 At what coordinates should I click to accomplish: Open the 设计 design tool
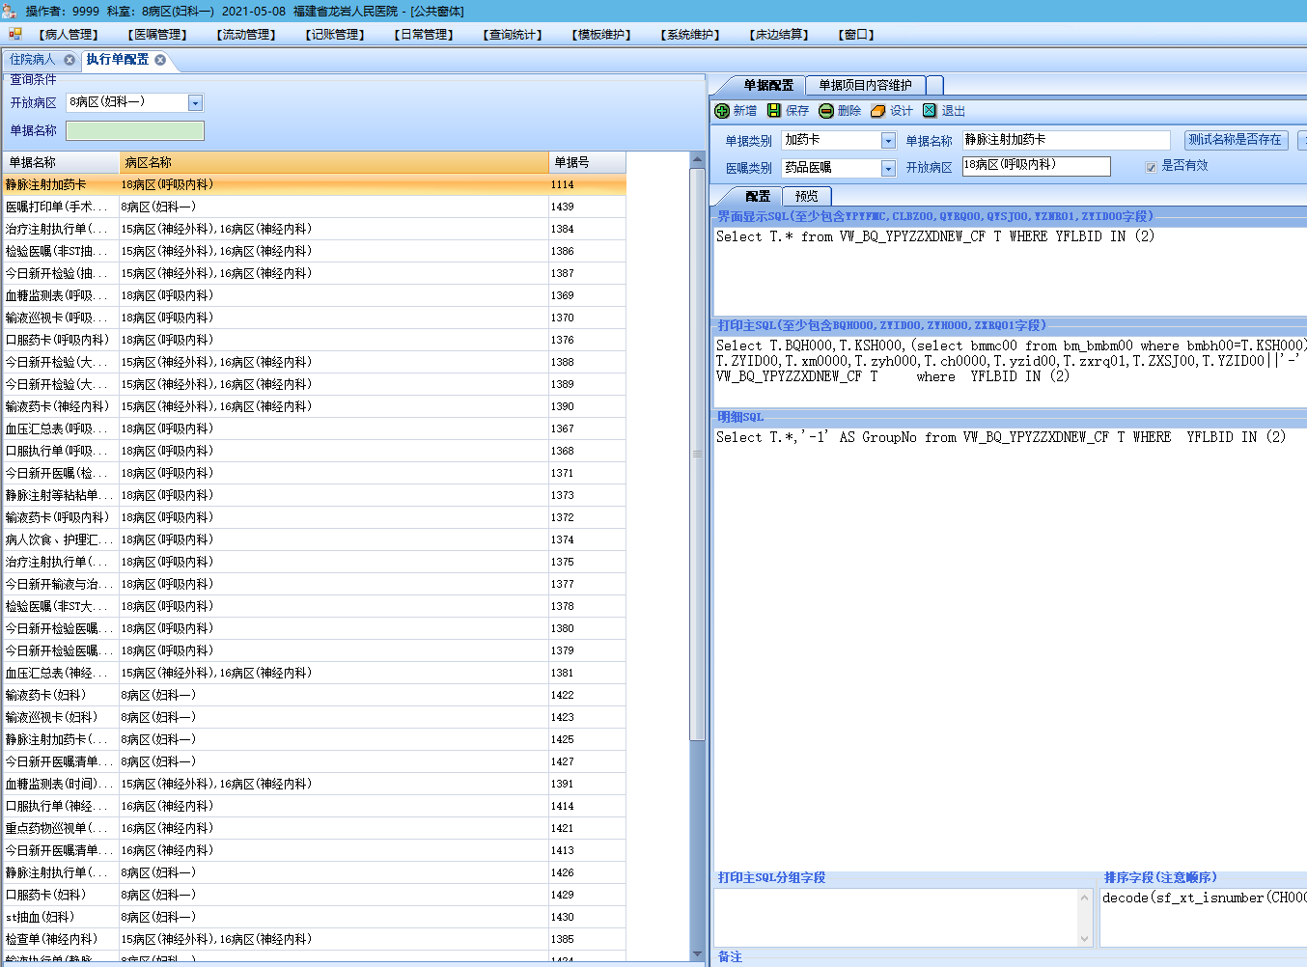pyautogui.click(x=878, y=111)
